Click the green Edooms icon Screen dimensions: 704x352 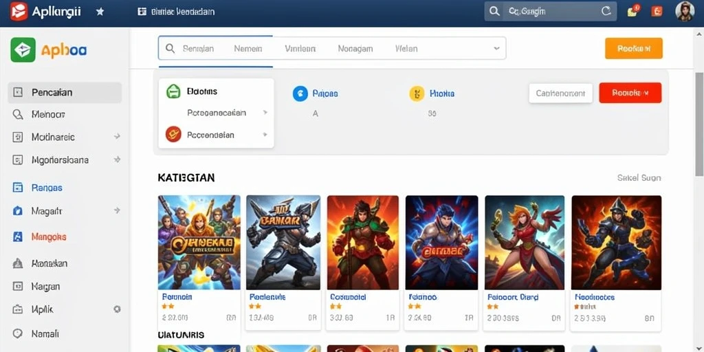(x=173, y=91)
